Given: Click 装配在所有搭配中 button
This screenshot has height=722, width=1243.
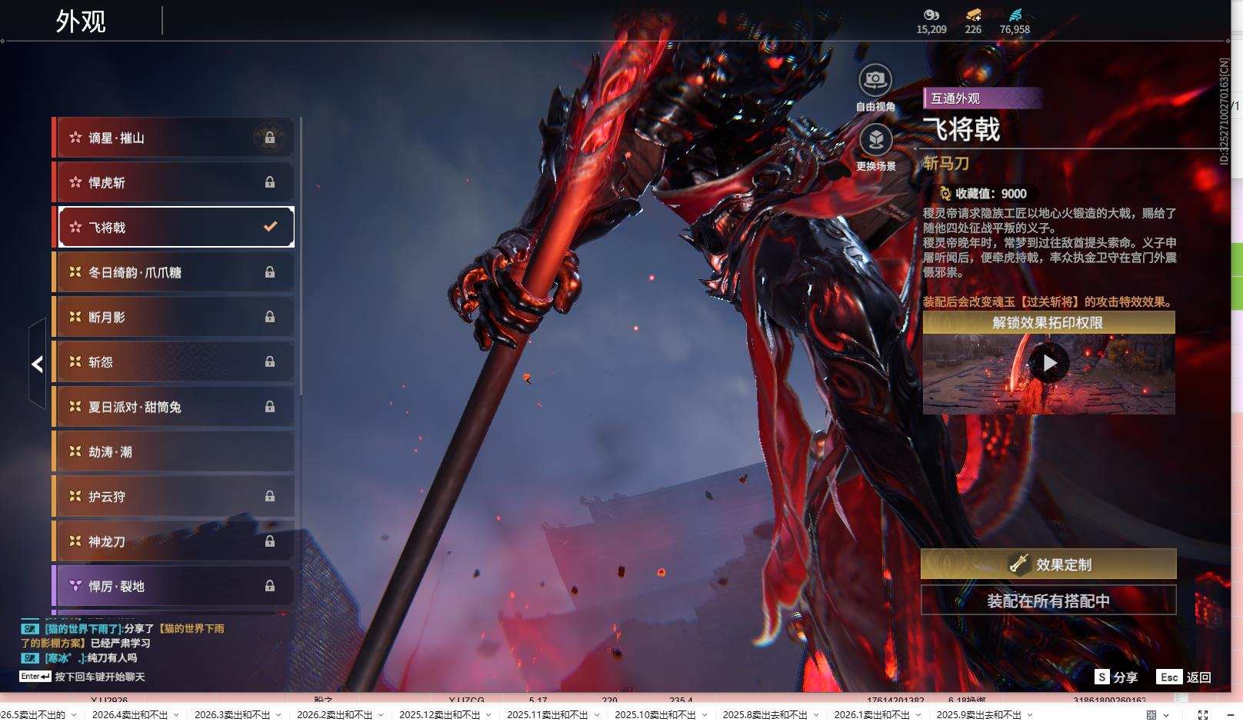Looking at the screenshot, I should click(x=1048, y=601).
